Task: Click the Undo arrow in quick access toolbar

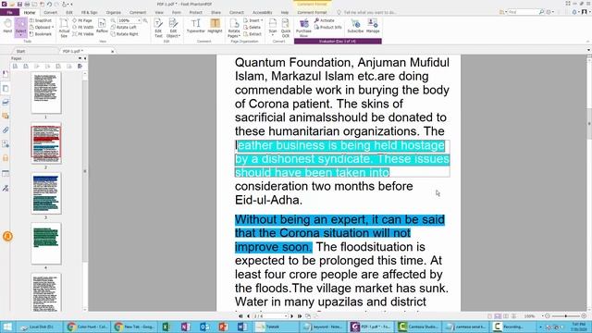Action: [x=49, y=4]
